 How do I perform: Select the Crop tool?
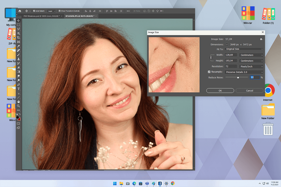tap(18, 38)
